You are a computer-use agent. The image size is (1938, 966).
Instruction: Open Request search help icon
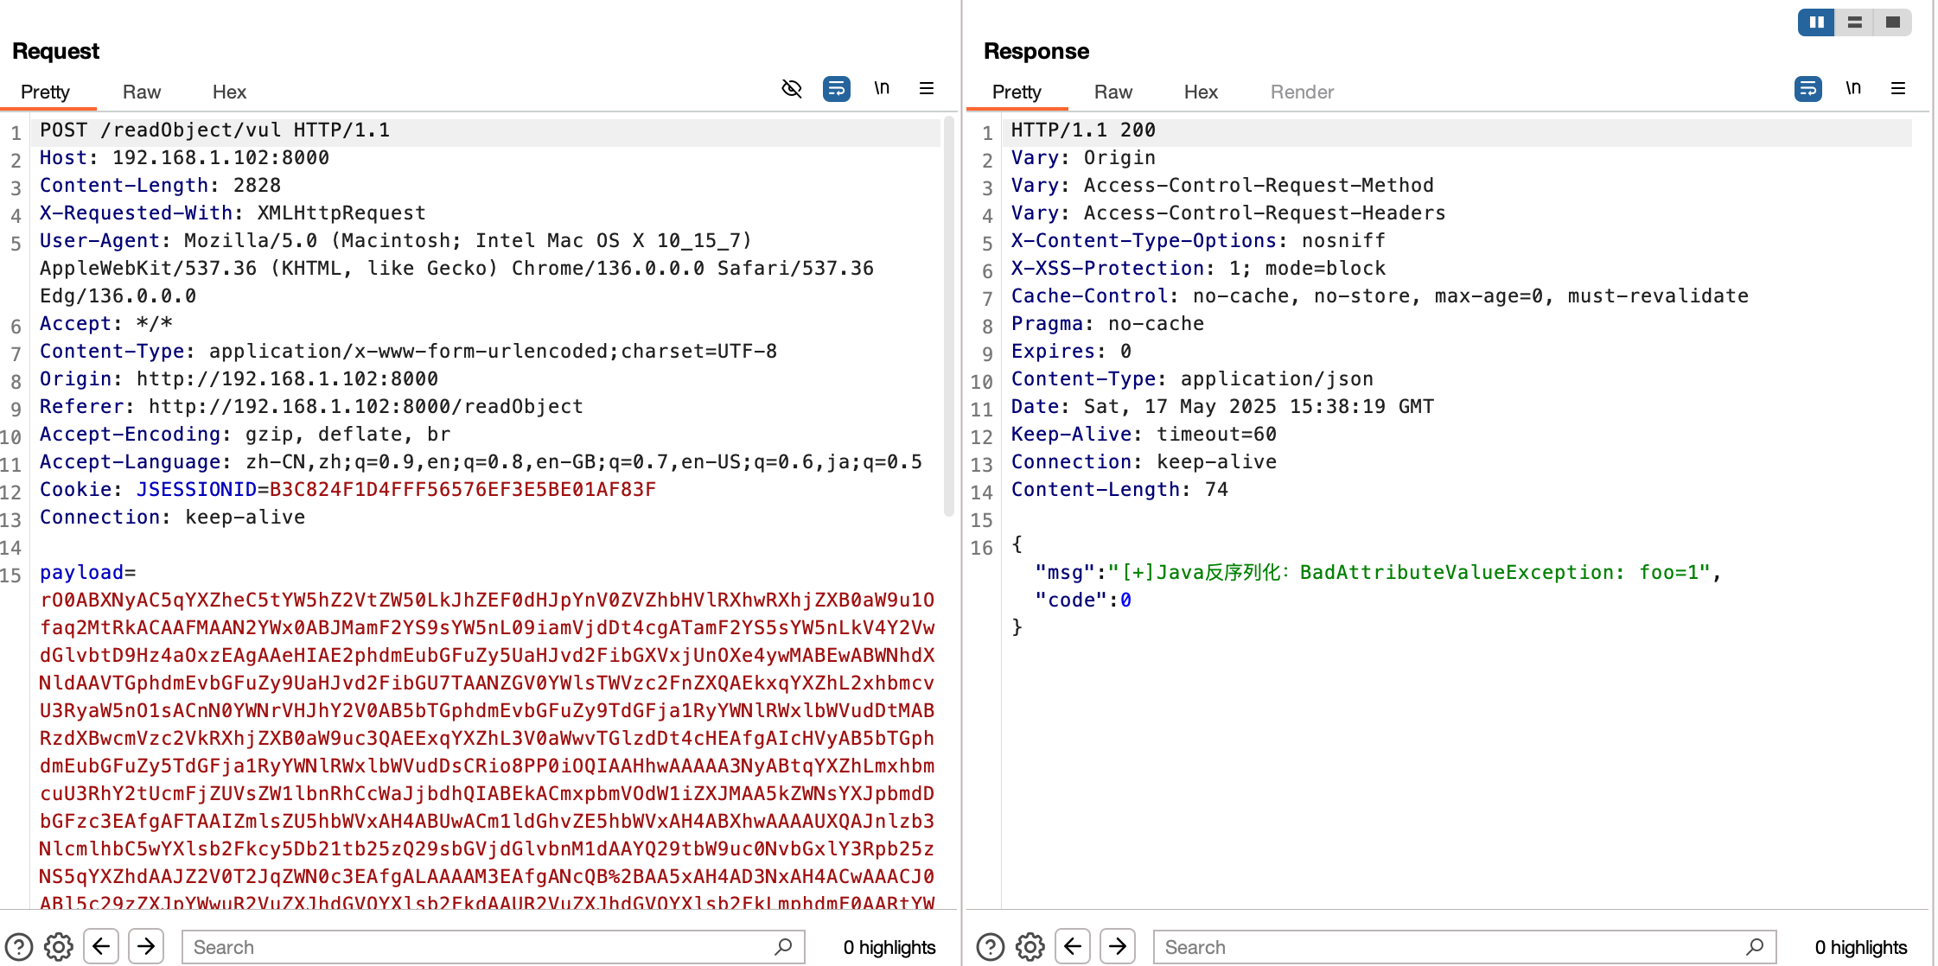click(19, 947)
